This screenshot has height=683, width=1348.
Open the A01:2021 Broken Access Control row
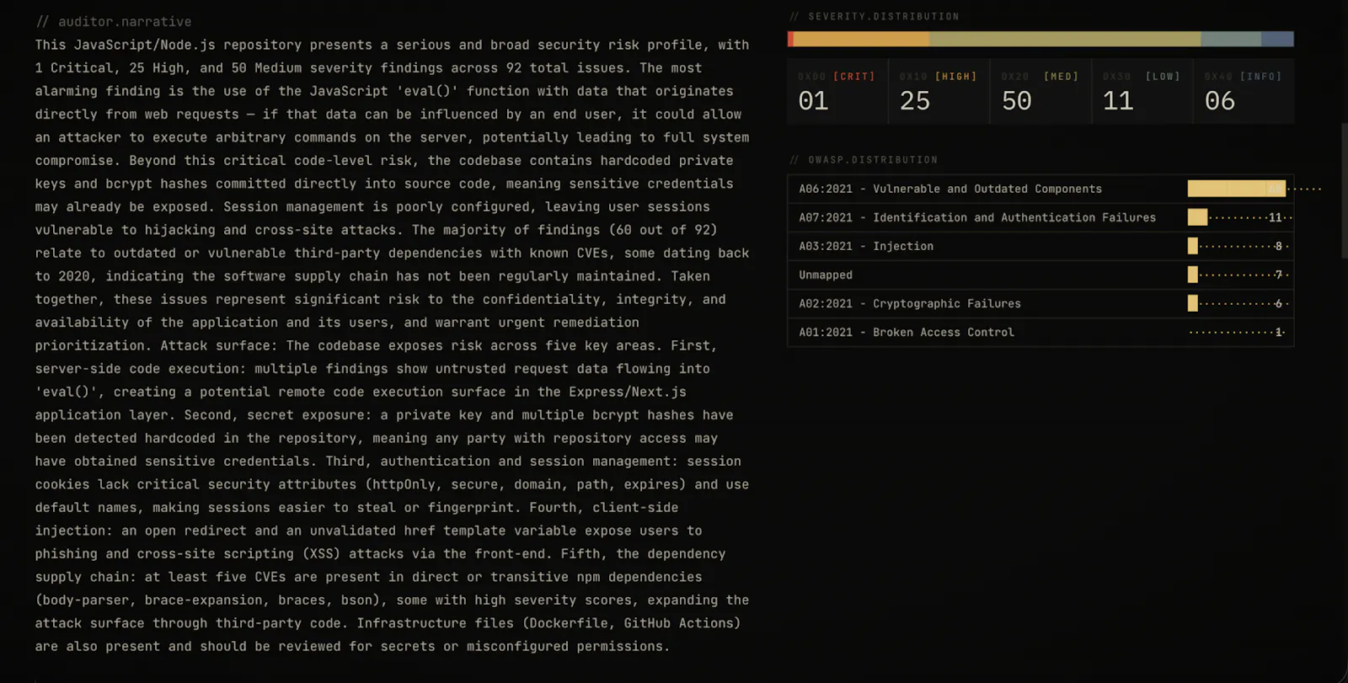1040,332
